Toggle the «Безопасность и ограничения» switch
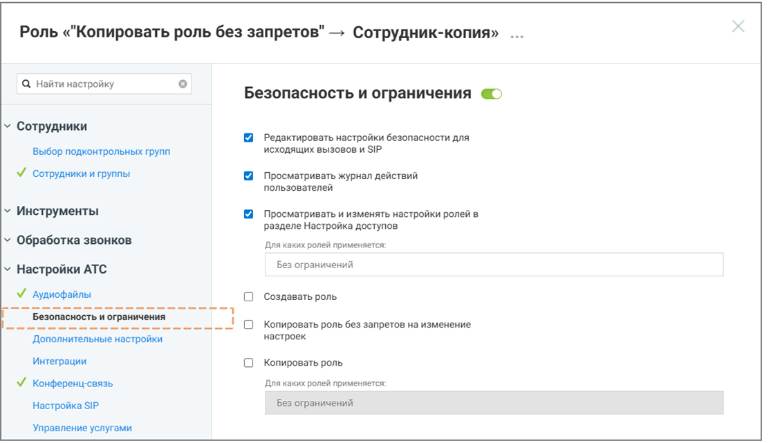The image size is (771, 443). pyautogui.click(x=491, y=94)
